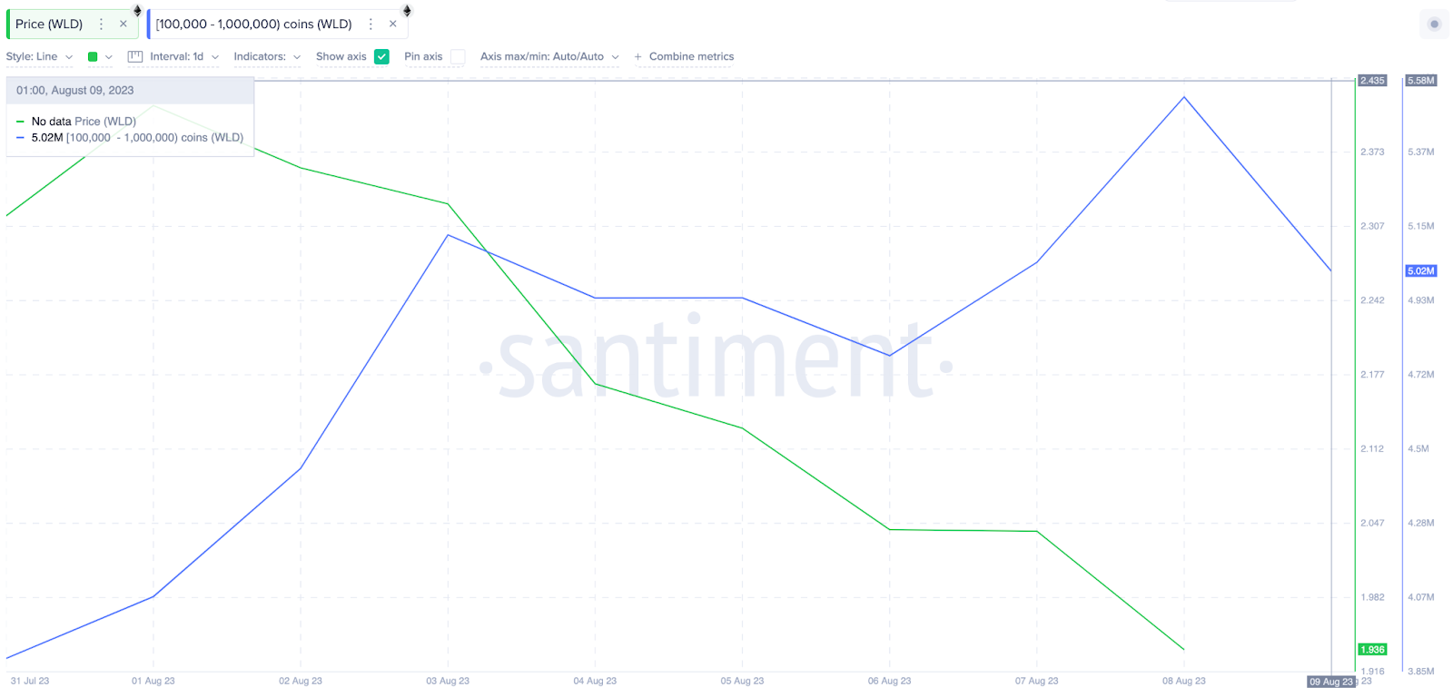Select the Price (WLD) metric tab
The height and width of the screenshot is (697, 1453).
(x=49, y=25)
